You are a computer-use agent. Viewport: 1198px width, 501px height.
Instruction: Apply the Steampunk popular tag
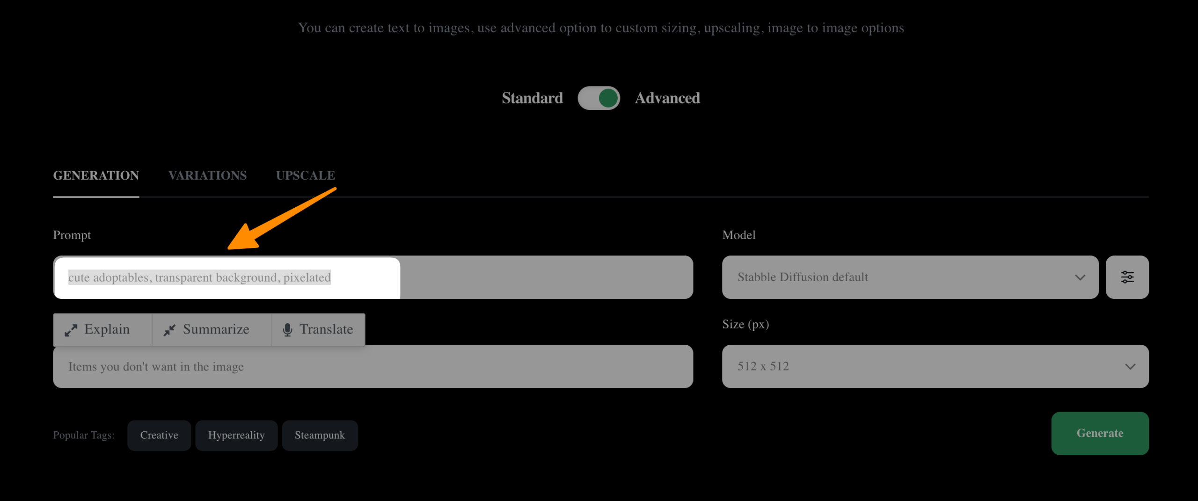coord(320,435)
